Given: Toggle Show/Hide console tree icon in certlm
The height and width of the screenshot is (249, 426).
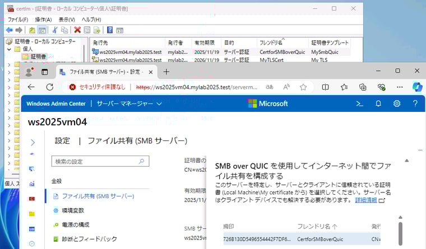Looking at the screenshot, I should coord(42,30).
